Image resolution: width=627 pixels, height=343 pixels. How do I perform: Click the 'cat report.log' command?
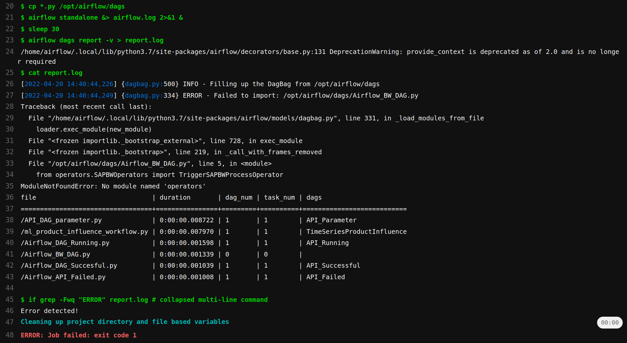[x=51, y=73]
